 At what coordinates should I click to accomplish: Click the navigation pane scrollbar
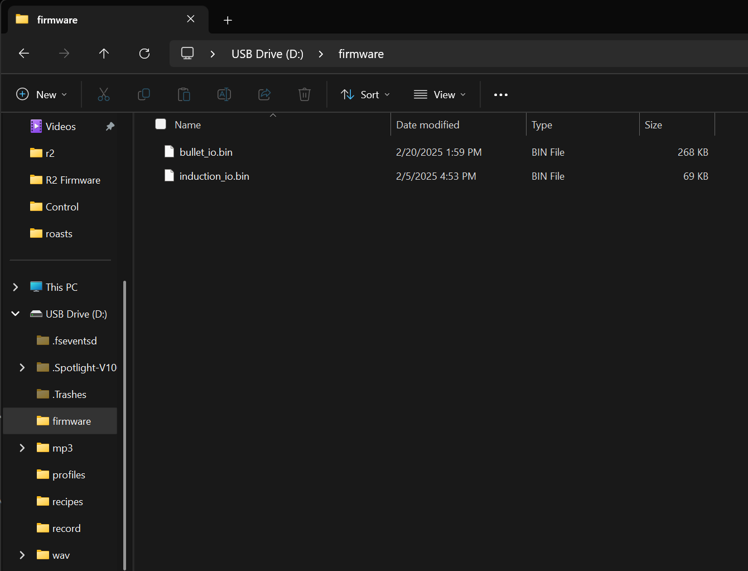click(124, 424)
